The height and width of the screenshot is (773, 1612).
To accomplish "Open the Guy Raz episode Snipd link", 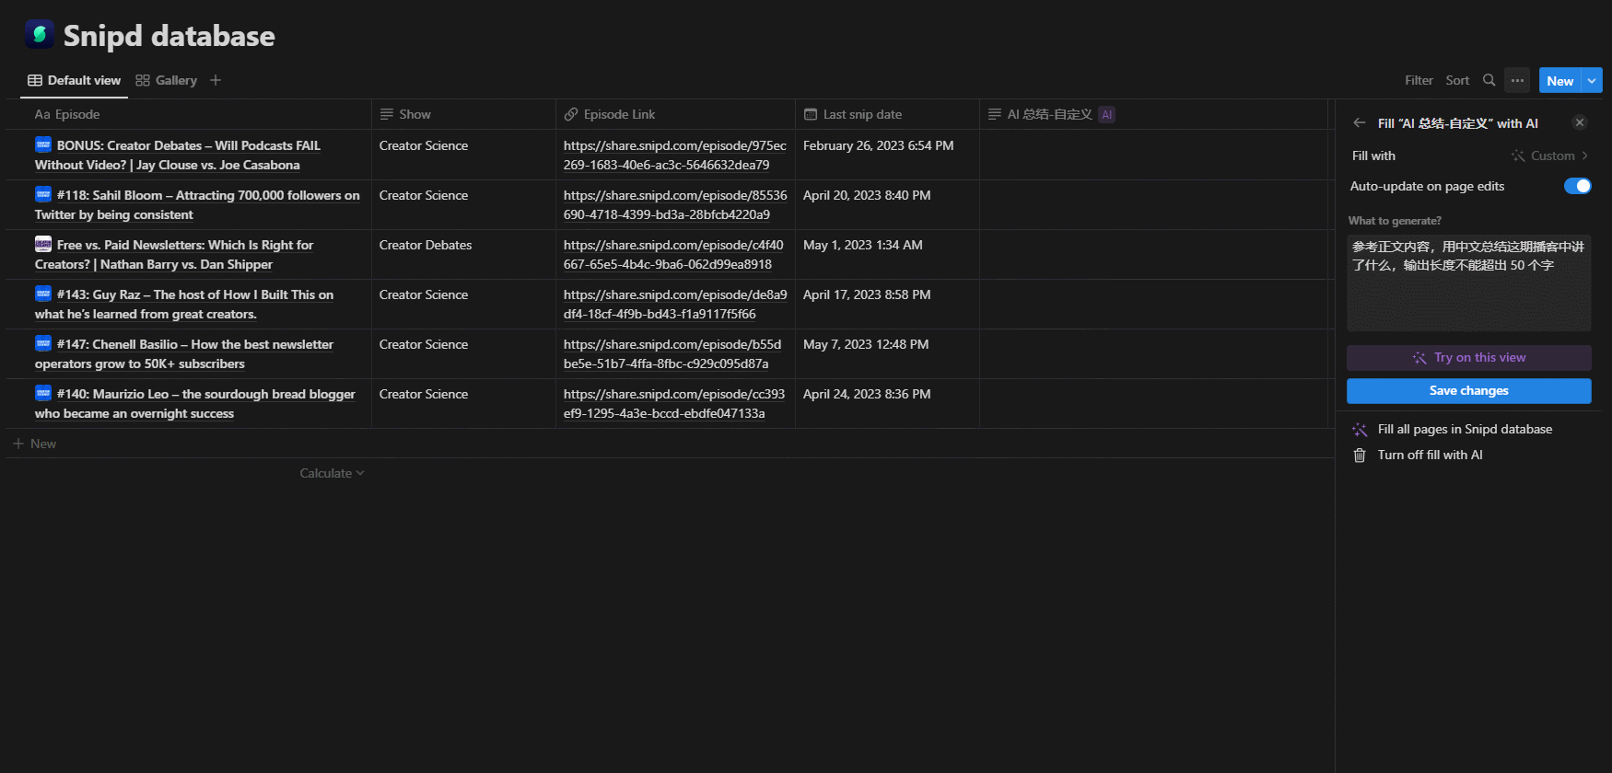I will [x=674, y=305].
